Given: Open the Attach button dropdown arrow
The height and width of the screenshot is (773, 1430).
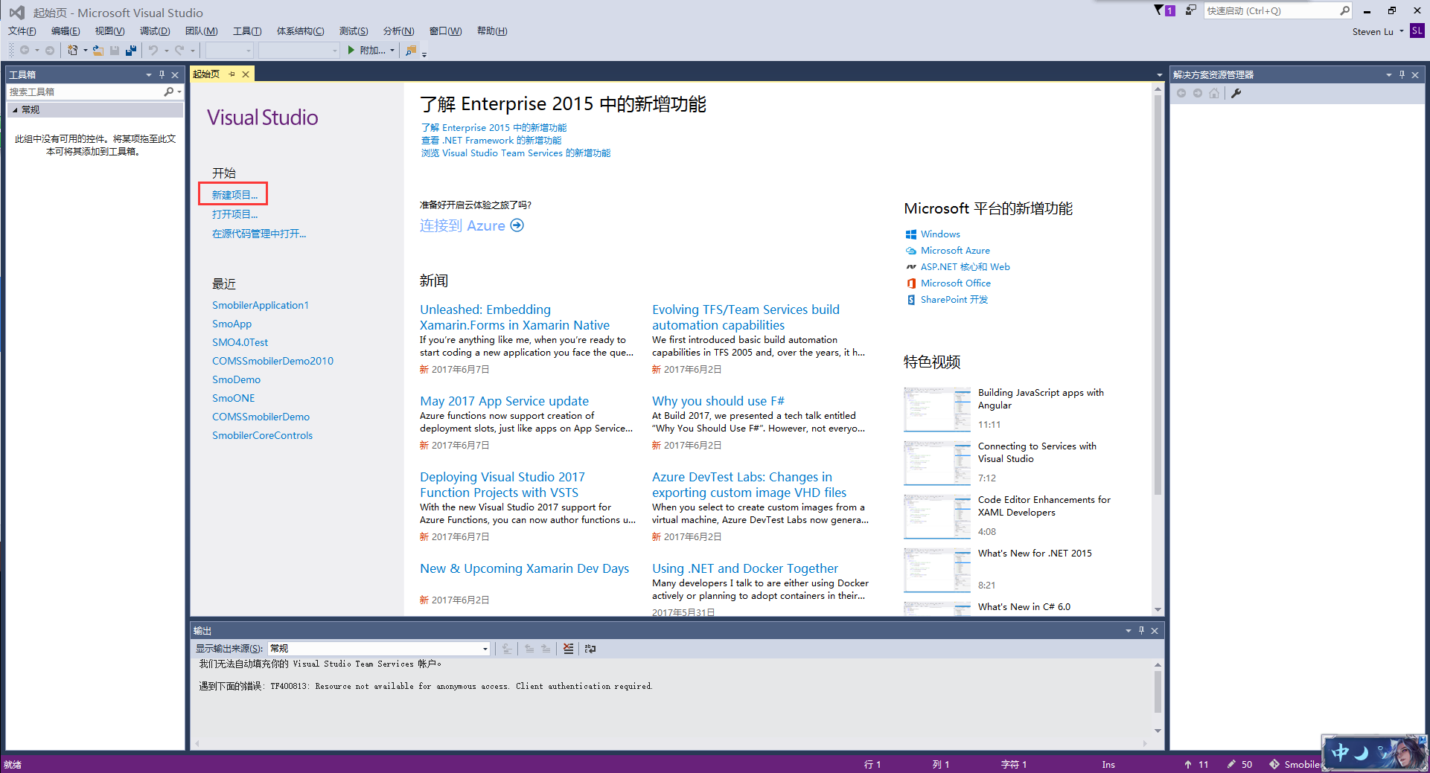Looking at the screenshot, I should [392, 50].
